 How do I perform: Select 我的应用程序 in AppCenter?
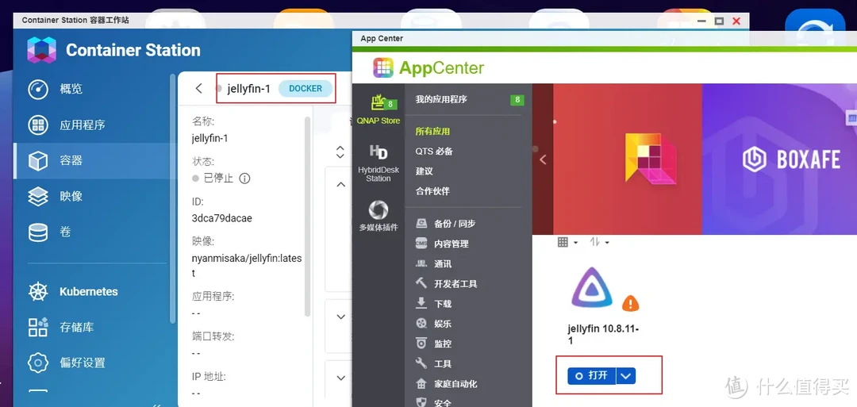coord(441,99)
